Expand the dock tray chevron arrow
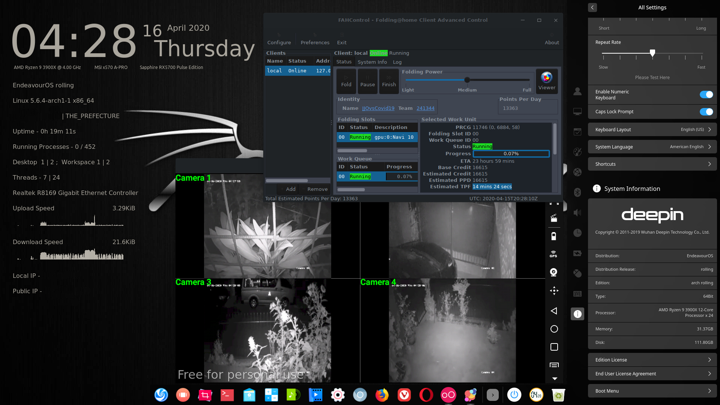720x405 pixels. (492, 395)
